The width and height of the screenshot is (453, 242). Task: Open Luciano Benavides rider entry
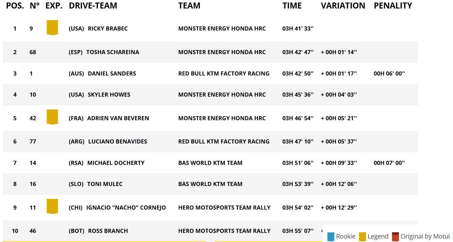point(118,142)
